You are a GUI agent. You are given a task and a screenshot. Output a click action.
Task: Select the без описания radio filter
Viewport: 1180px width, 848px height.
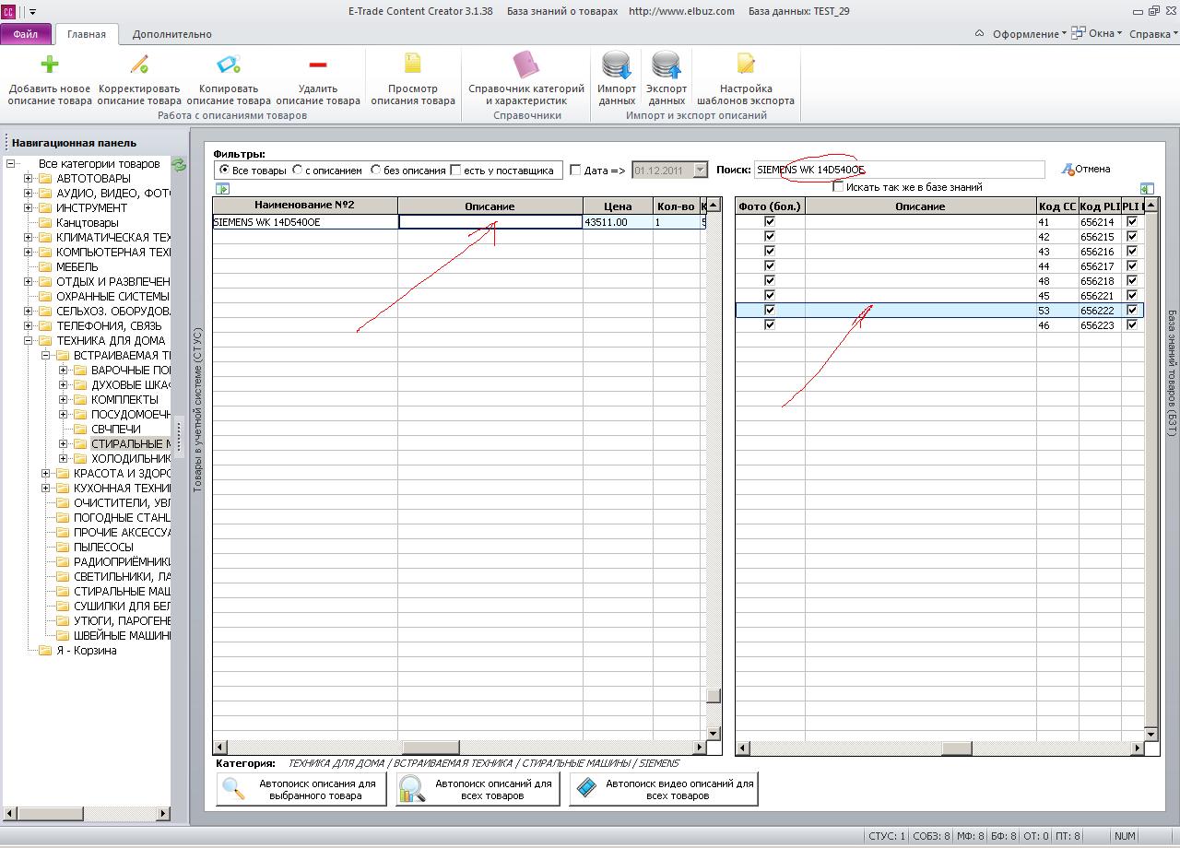pyautogui.click(x=376, y=171)
